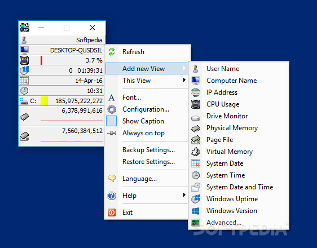317x248 pixels.
Task: Click the Language speech bubble icon
Action: [112, 178]
